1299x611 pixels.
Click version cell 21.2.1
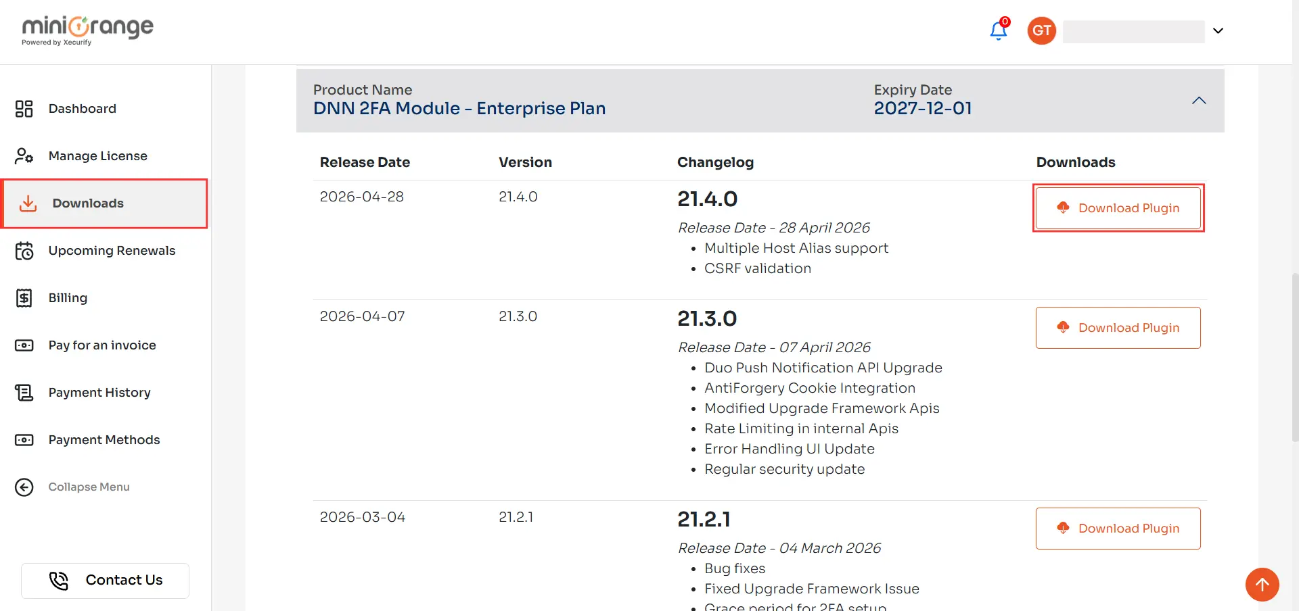tap(516, 517)
